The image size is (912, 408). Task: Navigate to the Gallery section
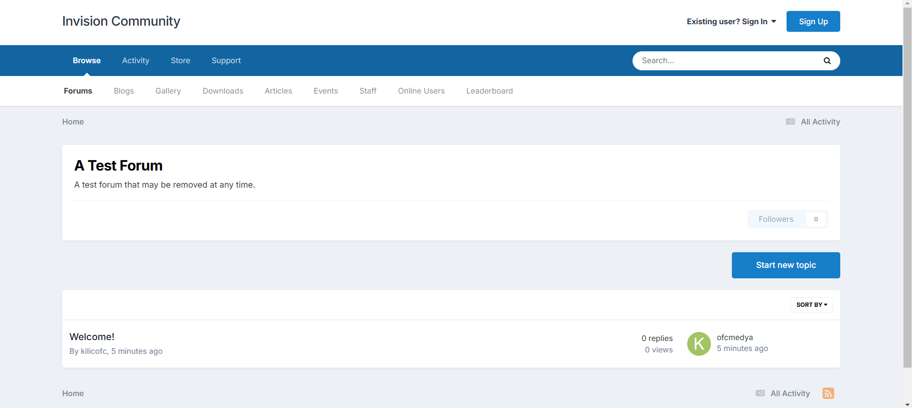168,91
